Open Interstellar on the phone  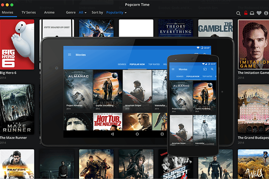pos(205,130)
